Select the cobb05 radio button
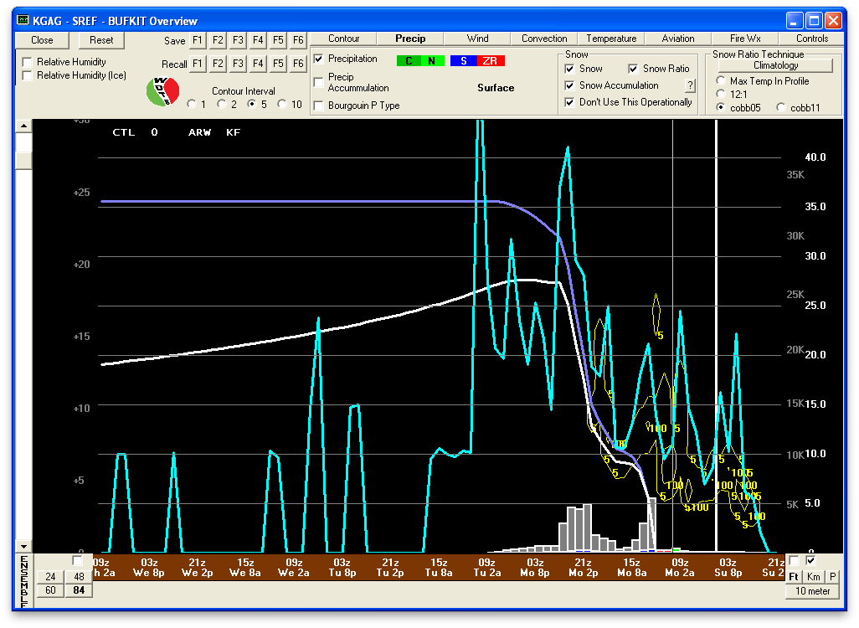The height and width of the screenshot is (628, 859). (x=721, y=107)
